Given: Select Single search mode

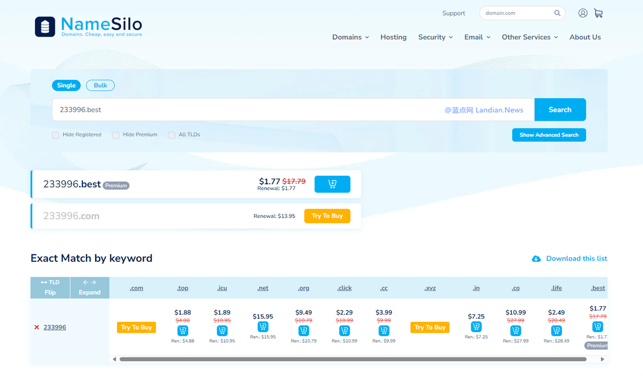Looking at the screenshot, I should click(x=66, y=85).
